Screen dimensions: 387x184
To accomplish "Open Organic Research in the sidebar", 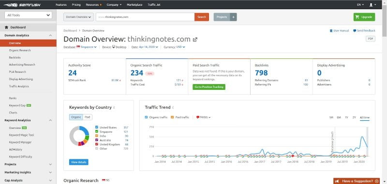I will pos(20,50).
